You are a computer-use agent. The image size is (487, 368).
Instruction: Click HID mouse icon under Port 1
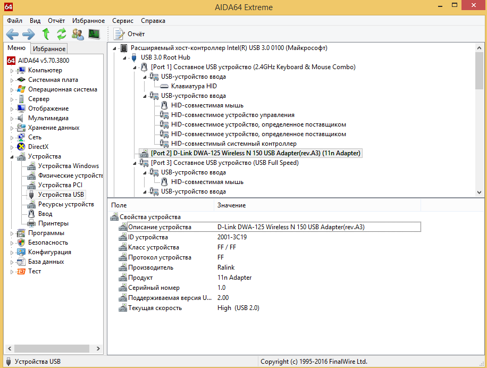(x=164, y=106)
